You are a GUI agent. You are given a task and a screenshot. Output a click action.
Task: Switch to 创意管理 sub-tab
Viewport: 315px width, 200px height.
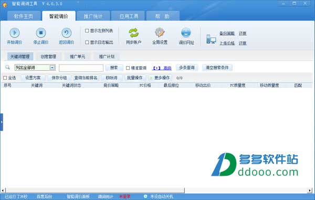[48, 57]
